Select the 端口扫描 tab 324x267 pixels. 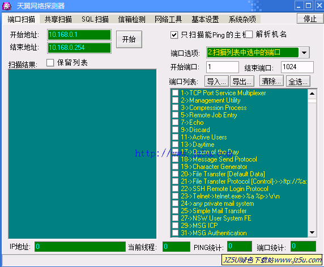coord(21,19)
